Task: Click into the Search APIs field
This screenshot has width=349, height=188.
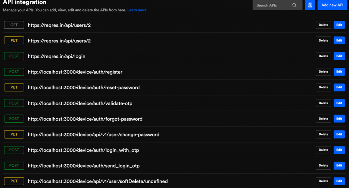Action: 277,5
